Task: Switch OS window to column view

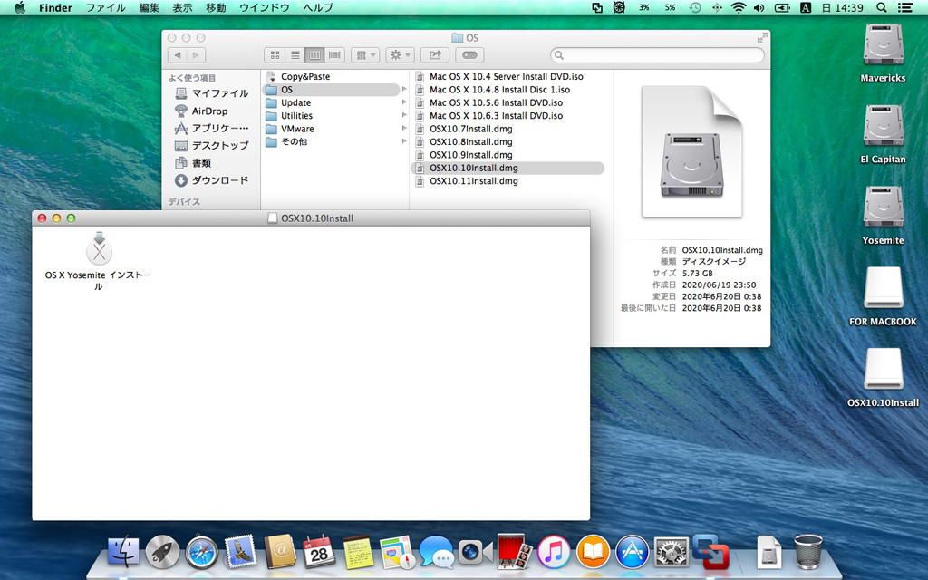Action: point(314,55)
